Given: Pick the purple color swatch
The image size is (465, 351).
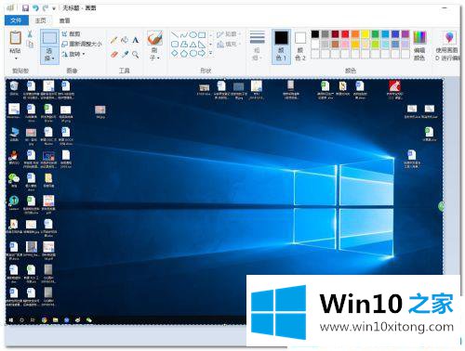Looking at the screenshot, I should [x=405, y=34].
